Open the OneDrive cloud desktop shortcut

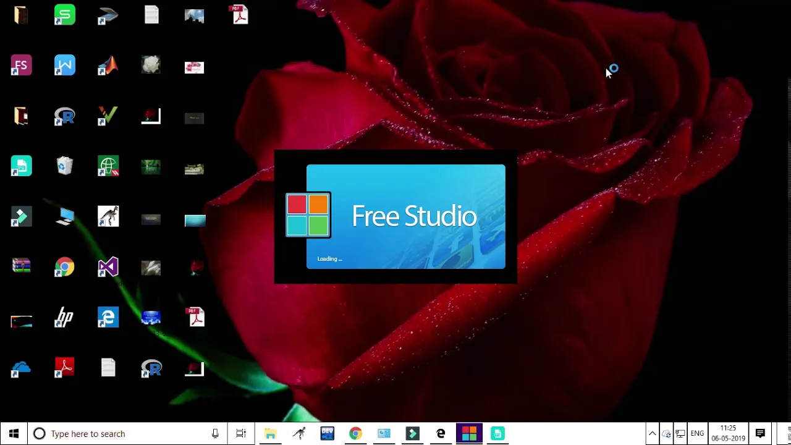(x=22, y=368)
